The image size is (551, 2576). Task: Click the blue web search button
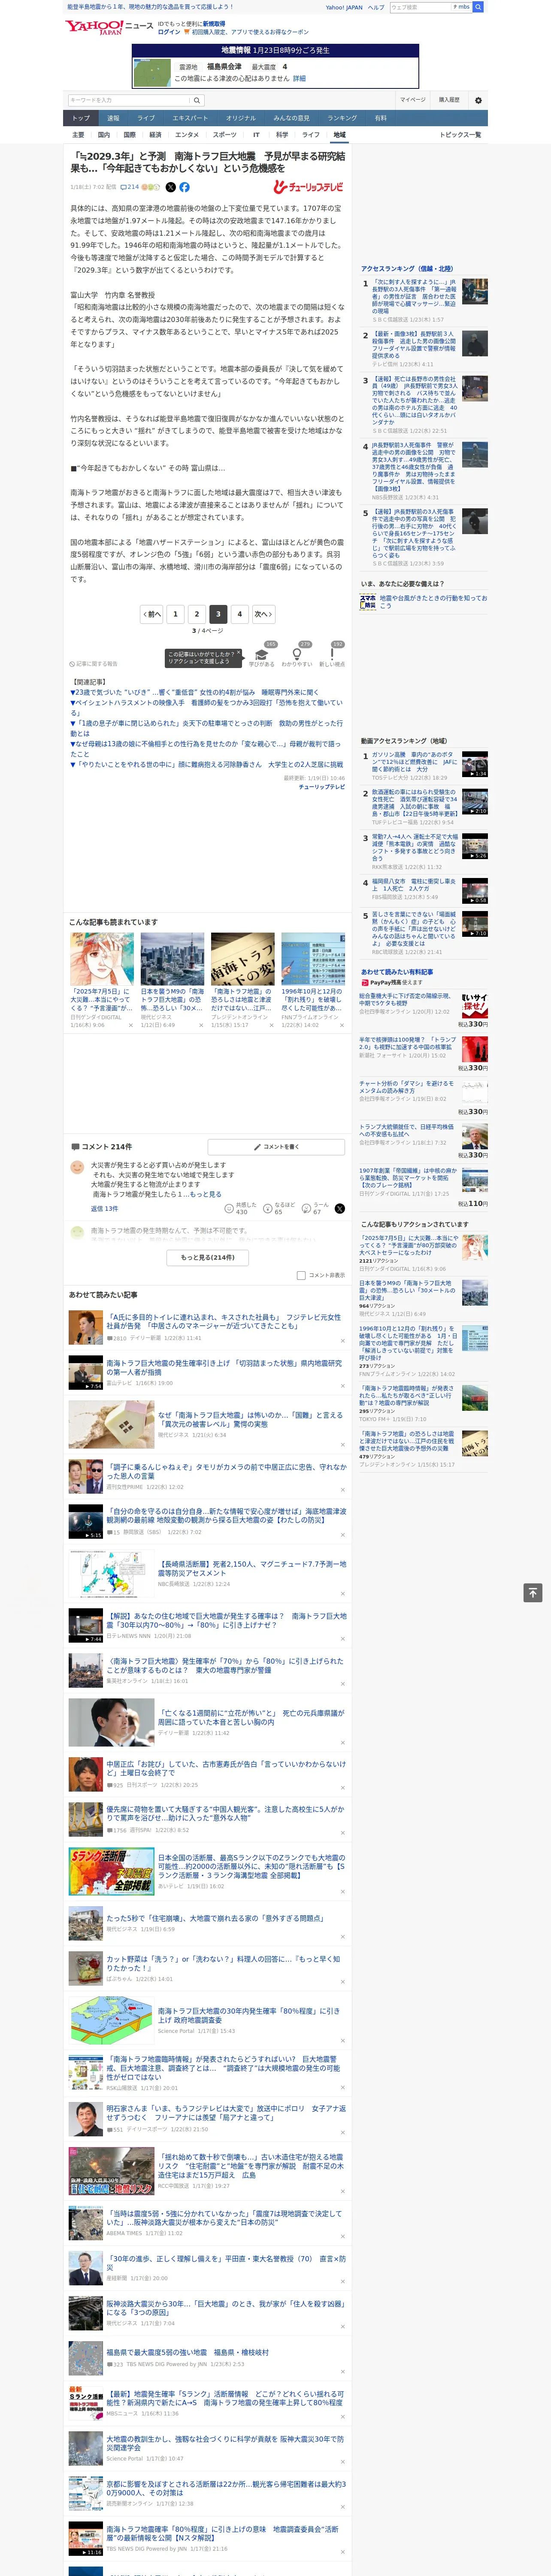478,7
